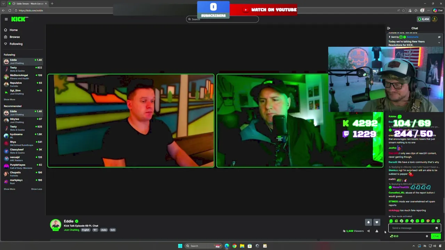This screenshot has width=445, height=250.
Task: Open markplayz Rust channel
Action: point(23,182)
